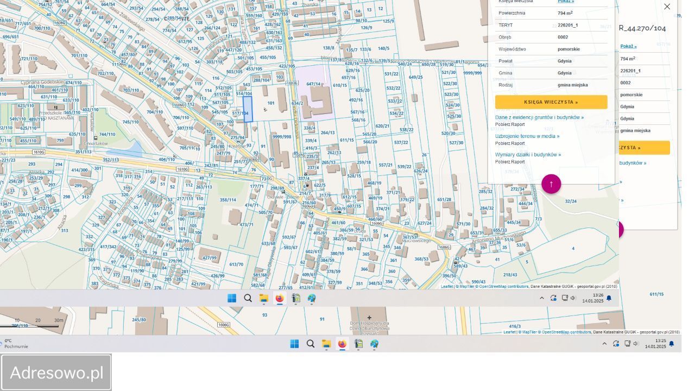Click the Obręb row label

point(505,37)
